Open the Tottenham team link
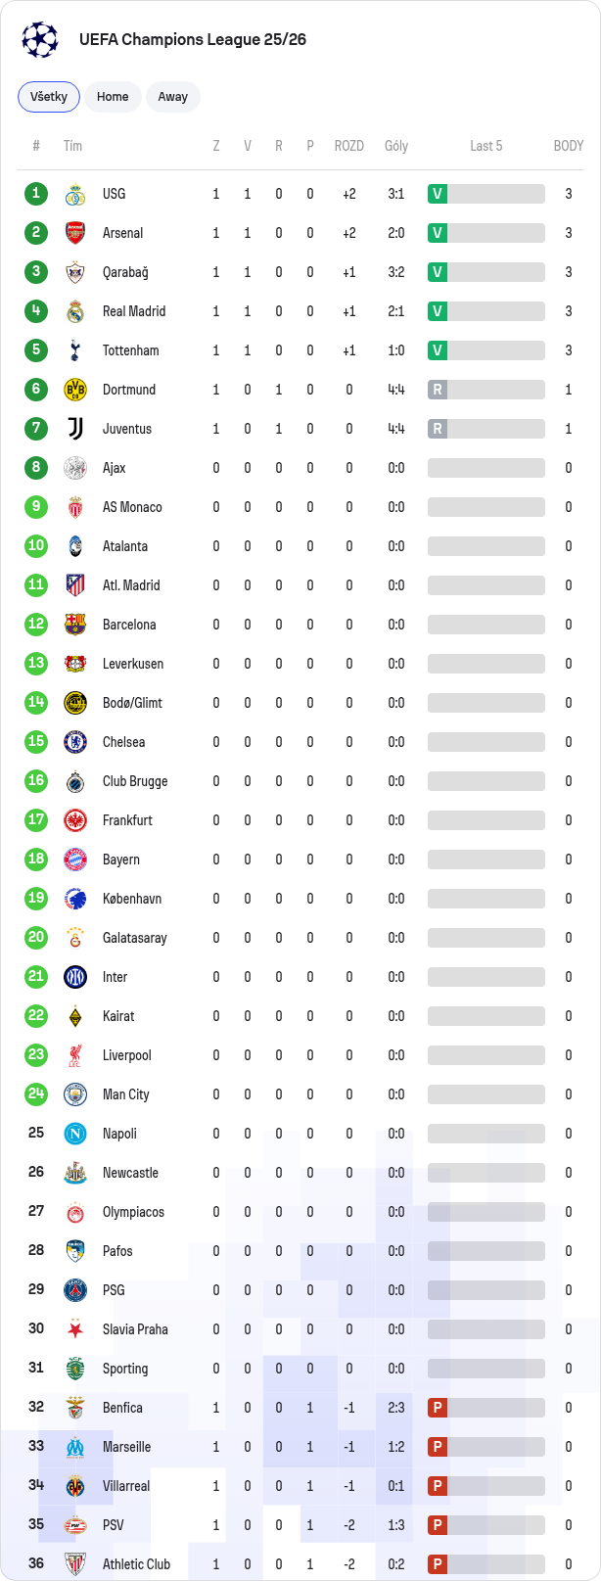 click(x=130, y=350)
